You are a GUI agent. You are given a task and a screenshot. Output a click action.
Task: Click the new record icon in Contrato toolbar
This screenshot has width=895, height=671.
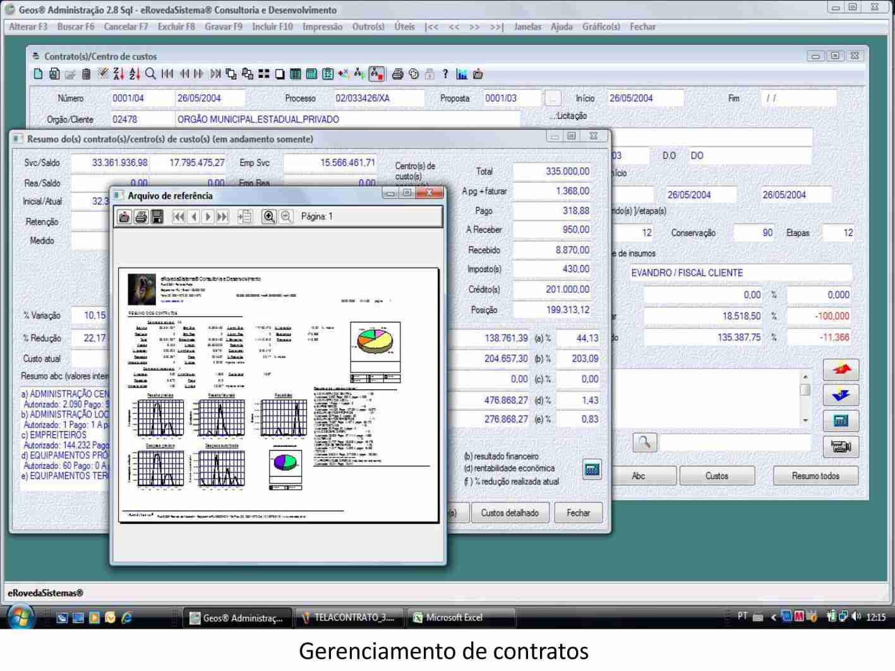(x=39, y=74)
